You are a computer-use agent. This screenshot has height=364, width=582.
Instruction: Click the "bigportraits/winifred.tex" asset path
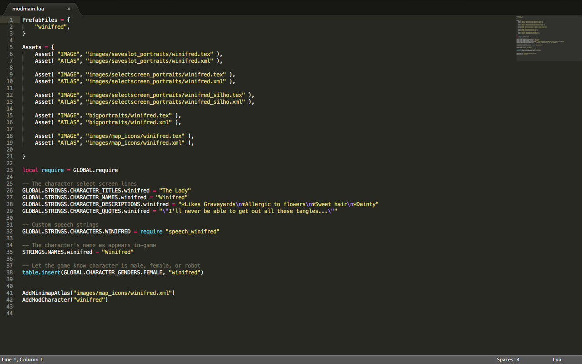[129, 116]
